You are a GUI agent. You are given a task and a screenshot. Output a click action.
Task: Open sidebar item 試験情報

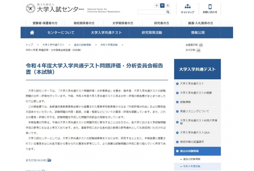coord(197,102)
